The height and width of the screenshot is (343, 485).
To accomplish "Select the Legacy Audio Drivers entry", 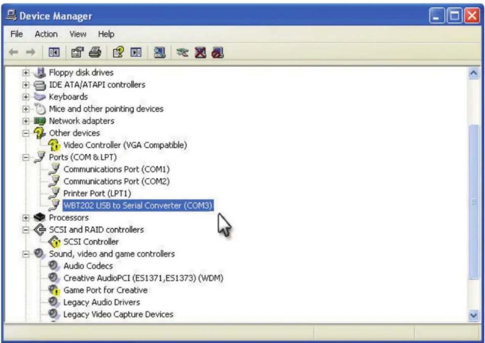I will click(102, 302).
